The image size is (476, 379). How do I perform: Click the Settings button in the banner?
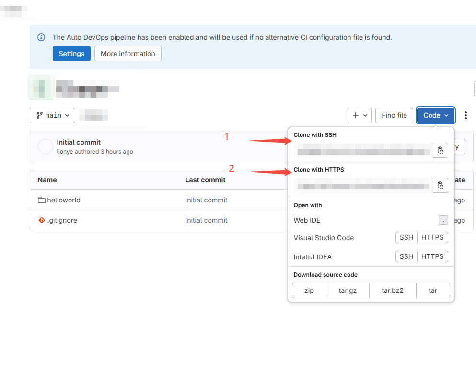[x=71, y=54]
